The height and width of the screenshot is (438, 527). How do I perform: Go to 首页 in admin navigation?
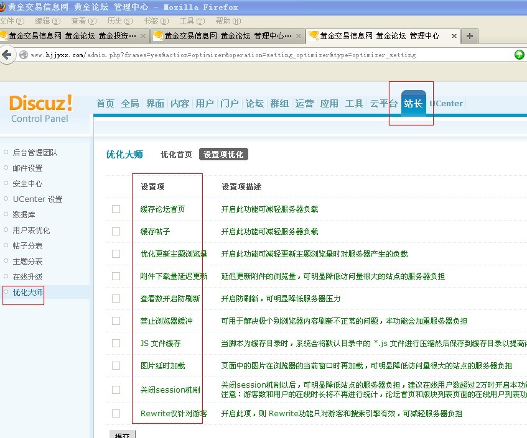(x=106, y=103)
